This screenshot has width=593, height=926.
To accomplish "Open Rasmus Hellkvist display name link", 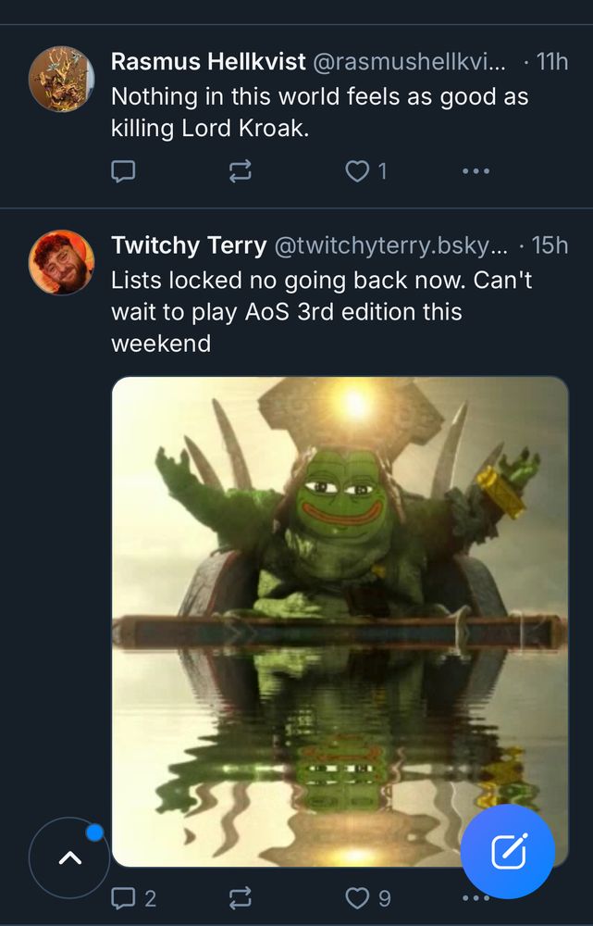I will 208,62.
